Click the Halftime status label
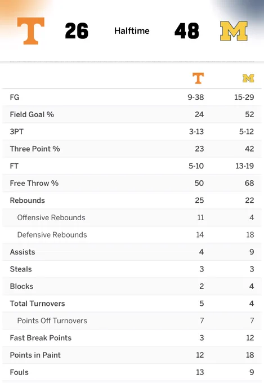 132,31
